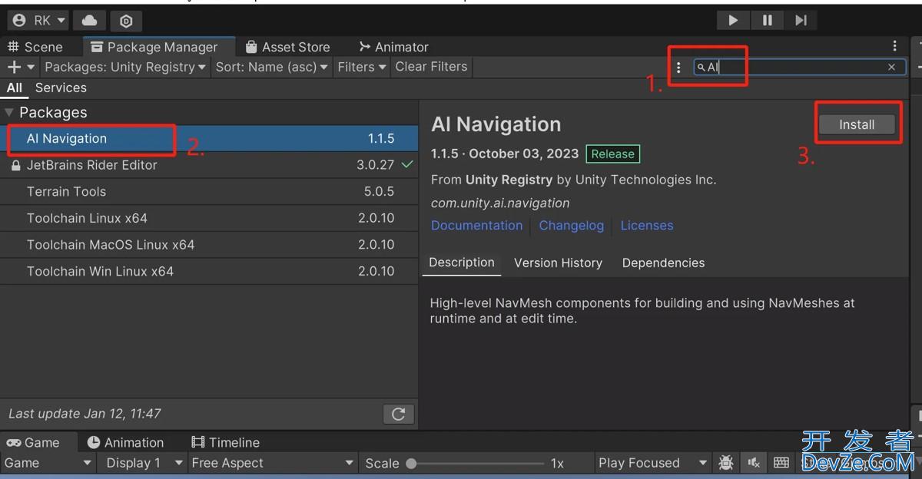
Task: Advance one frame with the Step button
Action: point(801,20)
